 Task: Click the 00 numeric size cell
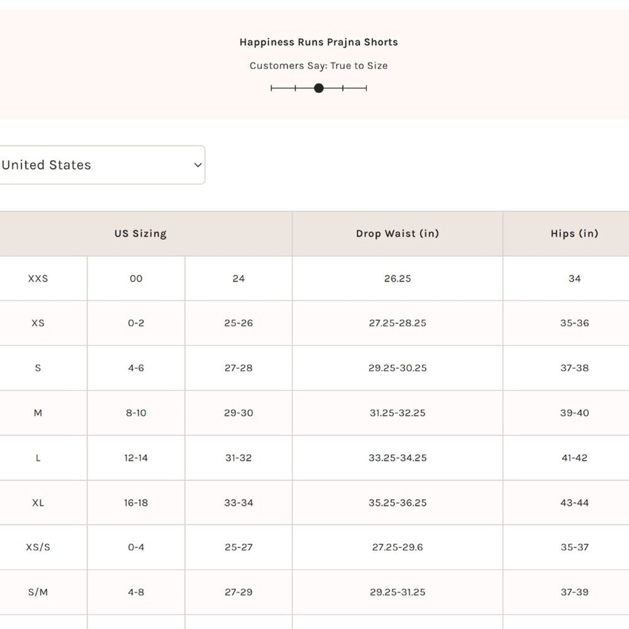(136, 279)
